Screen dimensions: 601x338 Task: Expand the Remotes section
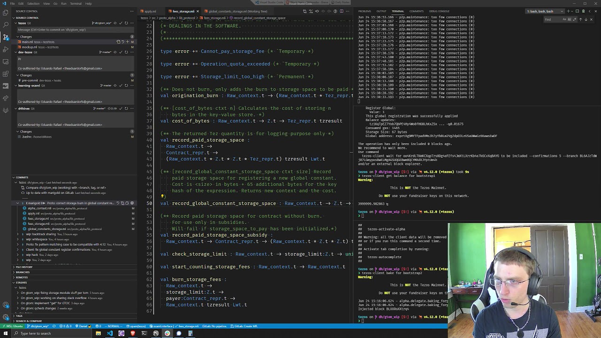coord(14,277)
